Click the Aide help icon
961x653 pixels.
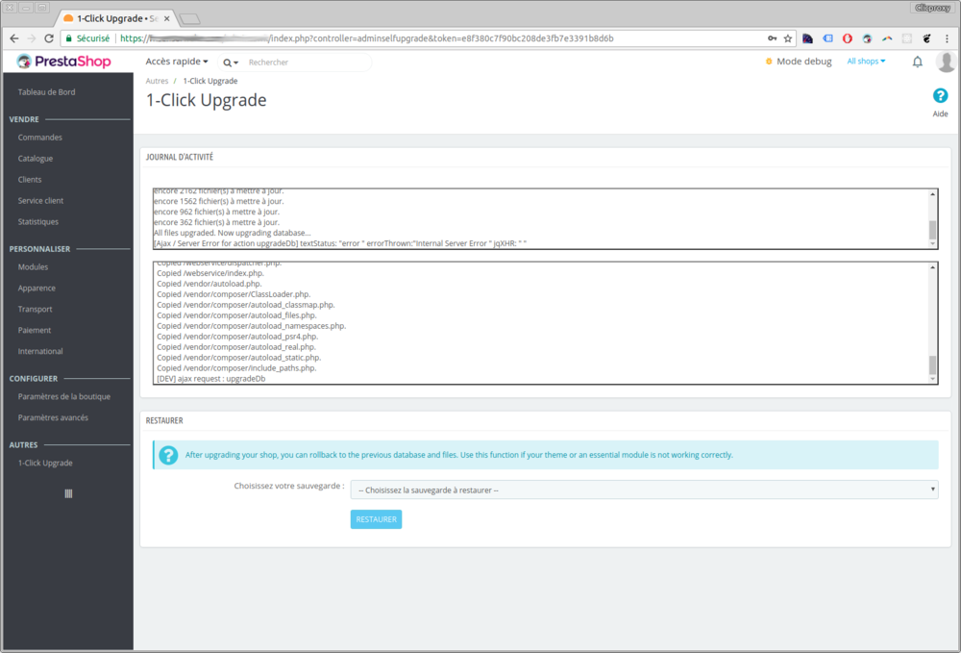click(940, 95)
